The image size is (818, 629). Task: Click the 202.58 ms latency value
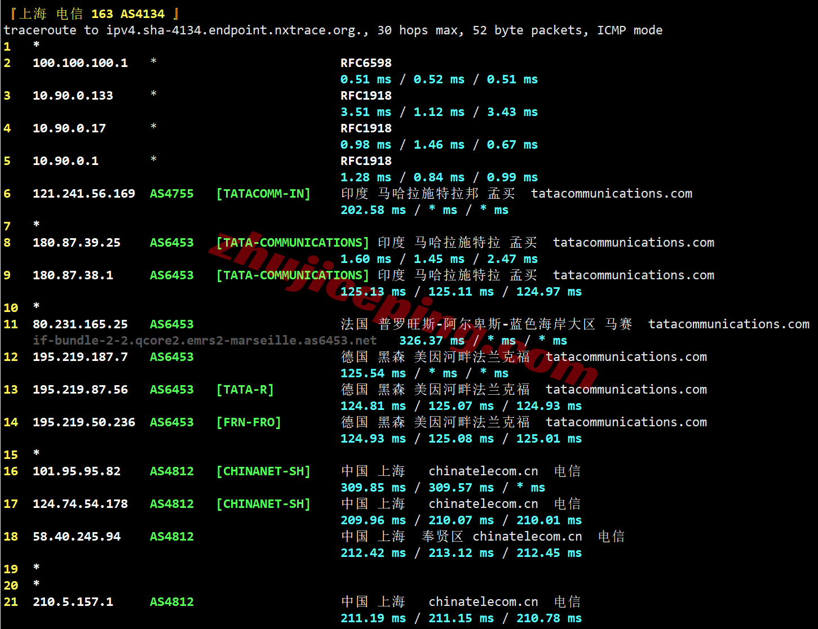(x=373, y=210)
